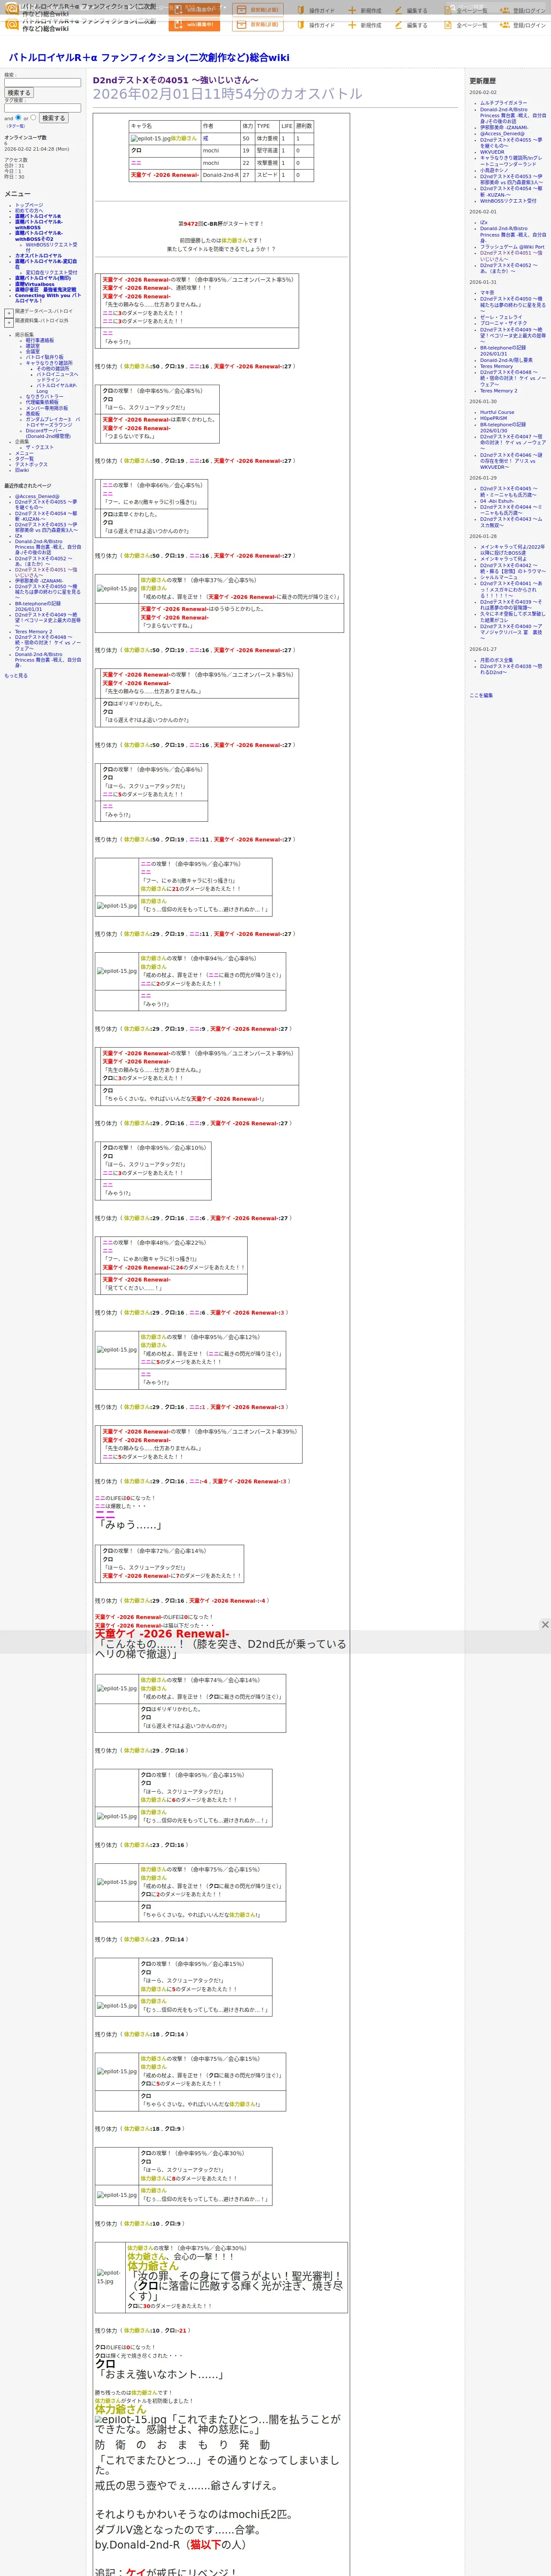Open 月影のボス全集 in update history
551x2576 pixels.
point(497,660)
